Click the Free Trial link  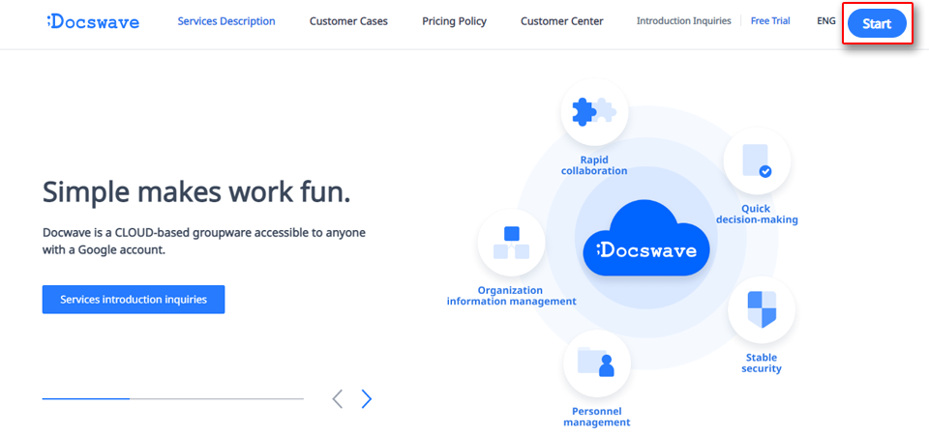[x=770, y=20]
